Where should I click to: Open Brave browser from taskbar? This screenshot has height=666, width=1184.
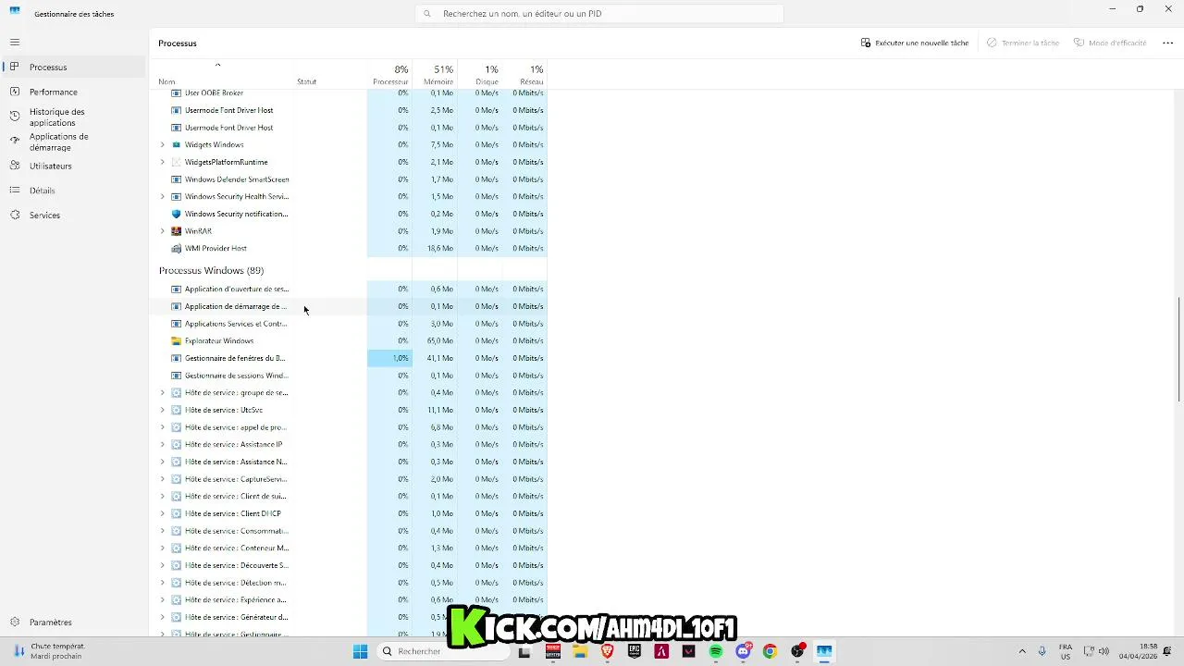click(608, 651)
